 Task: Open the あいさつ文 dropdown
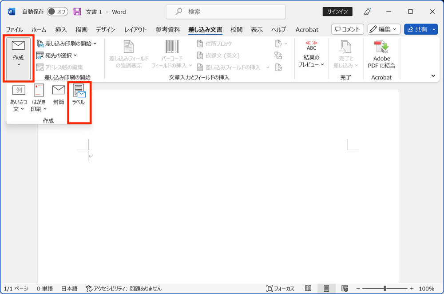pos(19,98)
